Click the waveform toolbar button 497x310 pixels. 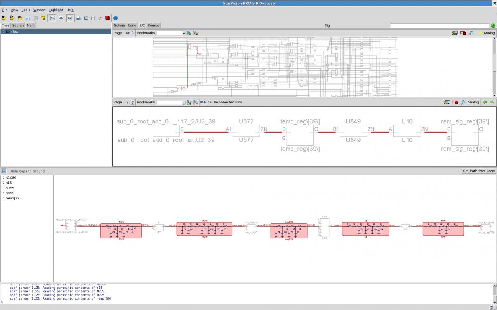pos(61,18)
